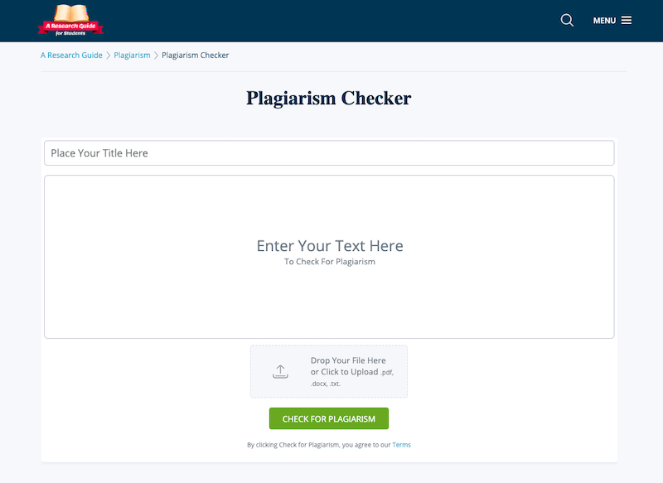This screenshot has height=483, width=663.
Task: Open the Terms link
Action: coord(401,445)
